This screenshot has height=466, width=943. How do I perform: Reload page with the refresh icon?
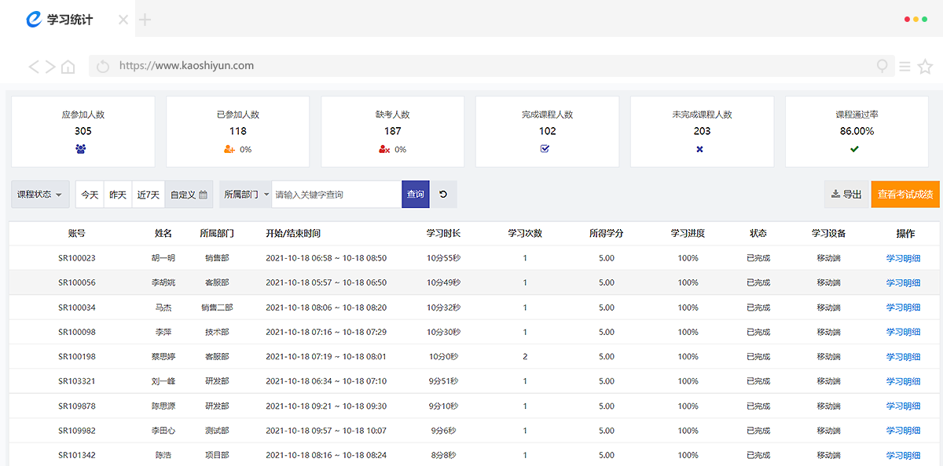point(102,67)
